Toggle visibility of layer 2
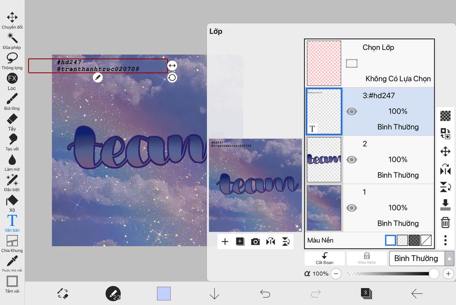456x305 pixels. 352,160
